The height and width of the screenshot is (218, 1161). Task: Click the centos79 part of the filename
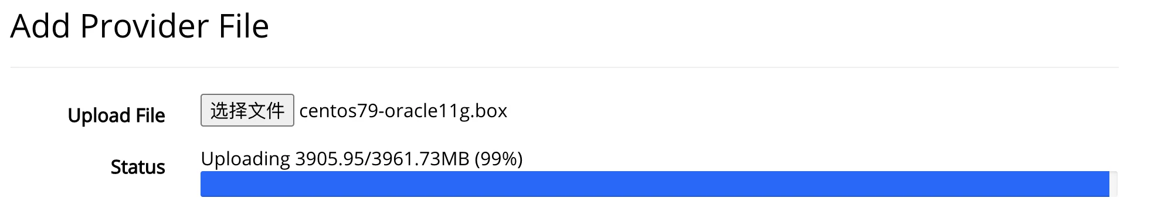[338, 111]
